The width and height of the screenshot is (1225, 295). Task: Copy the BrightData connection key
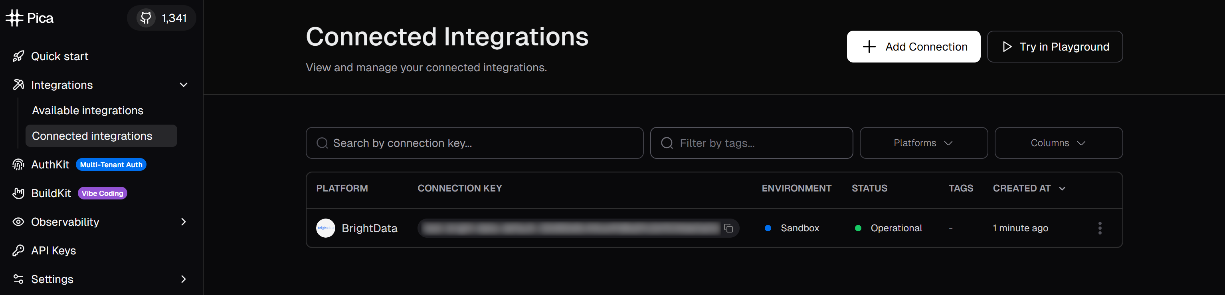(728, 228)
